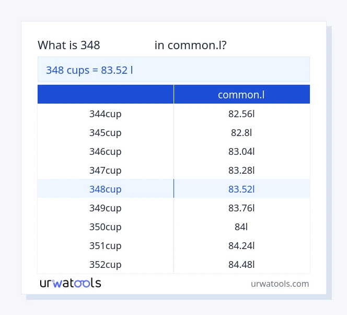Select the 346cup table cell
347x315 pixels.
tap(106, 151)
